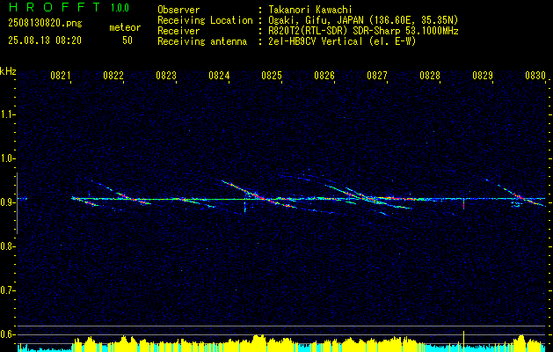Click the 0821 time marker
The image size is (553, 352).
point(61,75)
